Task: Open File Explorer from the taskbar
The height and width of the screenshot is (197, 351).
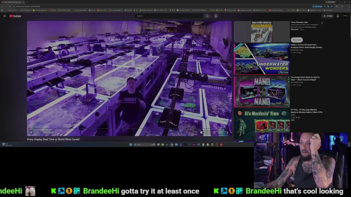Action: (x=163, y=144)
